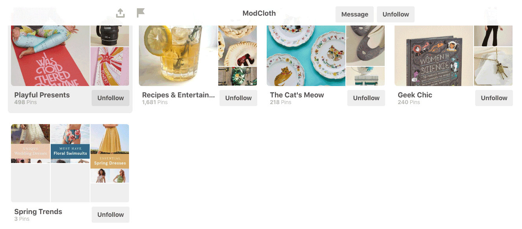Screen dimensions: 522x229
Task: Open the ModCloth profile title
Action: pyautogui.click(x=259, y=13)
